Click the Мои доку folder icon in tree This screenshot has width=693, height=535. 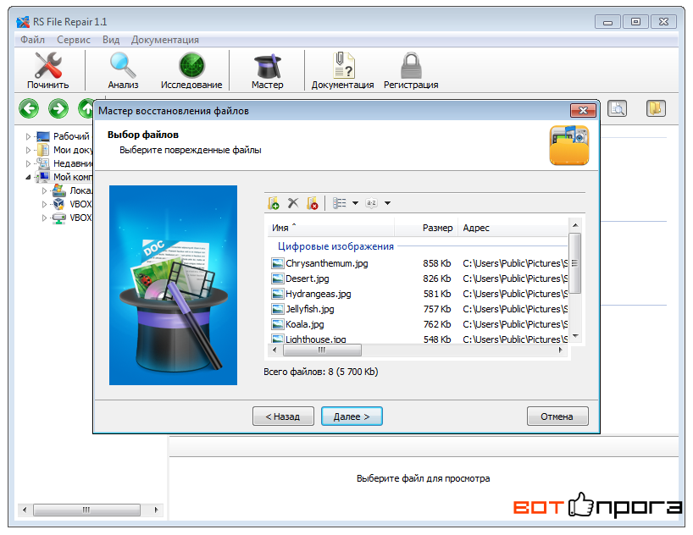(x=43, y=150)
